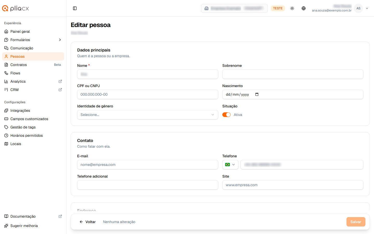Open the Documentação external link icon
The height and width of the screenshot is (234, 374).
point(60,216)
